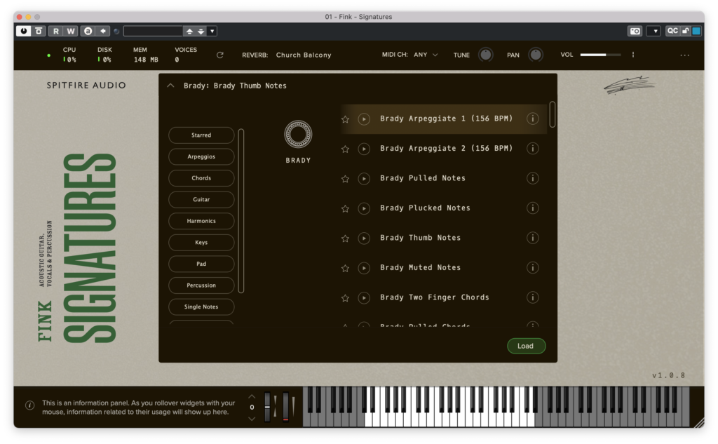This screenshot has height=444, width=718.
Task: Show info for Brady Arpeggiate 1
Action: click(533, 119)
